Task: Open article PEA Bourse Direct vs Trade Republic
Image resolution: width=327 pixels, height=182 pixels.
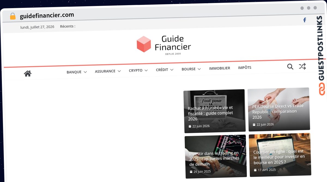Action: pos(278,111)
